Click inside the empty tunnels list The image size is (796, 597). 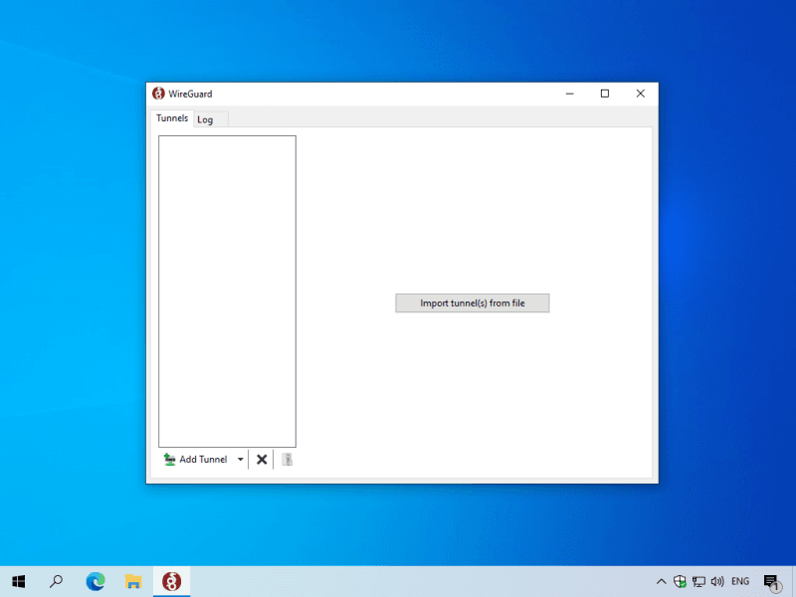227,291
